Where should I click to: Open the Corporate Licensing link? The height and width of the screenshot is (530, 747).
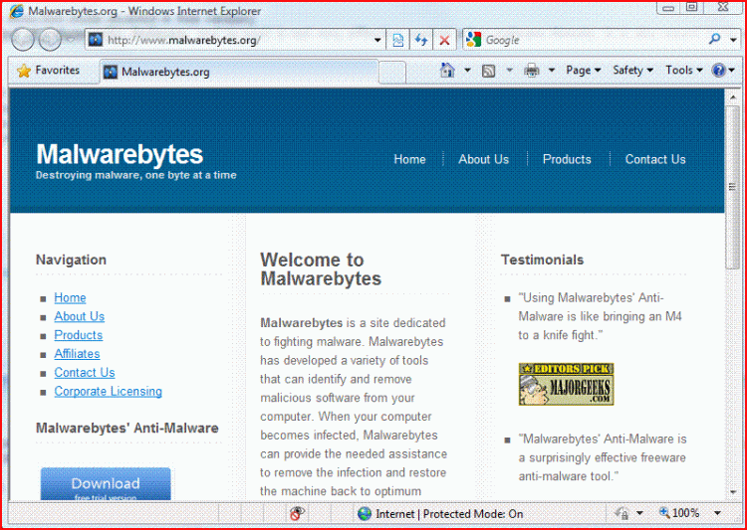pyautogui.click(x=109, y=391)
